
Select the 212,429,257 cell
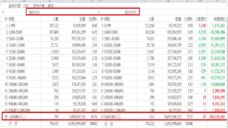click(174, 91)
